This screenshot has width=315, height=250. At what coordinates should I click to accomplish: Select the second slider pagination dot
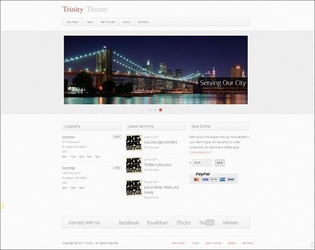coord(156,110)
